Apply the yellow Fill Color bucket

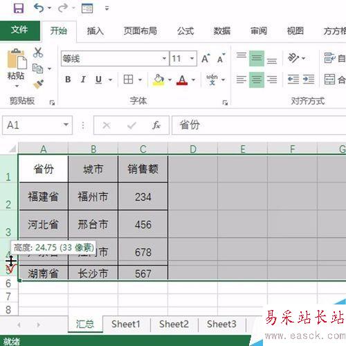pyautogui.click(x=158, y=80)
